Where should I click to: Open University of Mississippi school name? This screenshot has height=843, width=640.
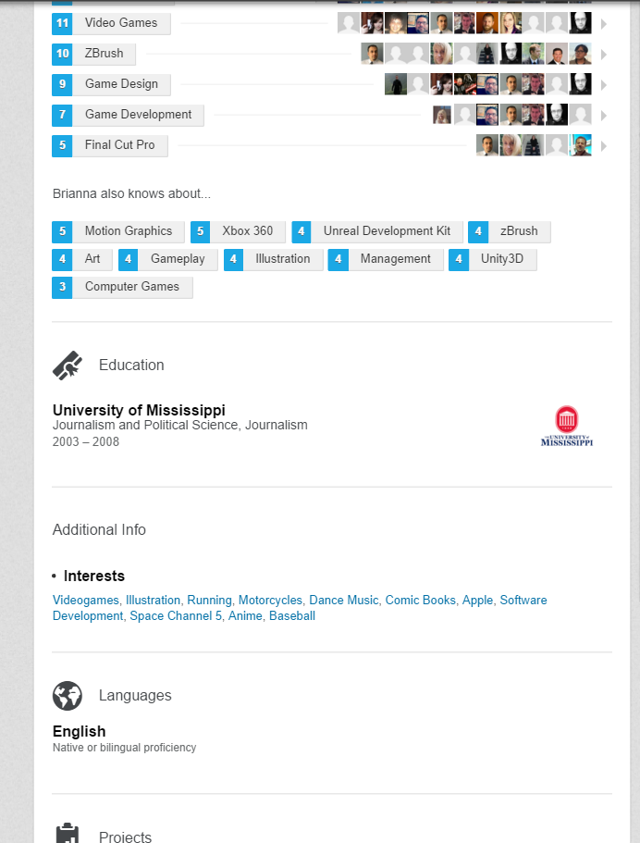(x=139, y=410)
